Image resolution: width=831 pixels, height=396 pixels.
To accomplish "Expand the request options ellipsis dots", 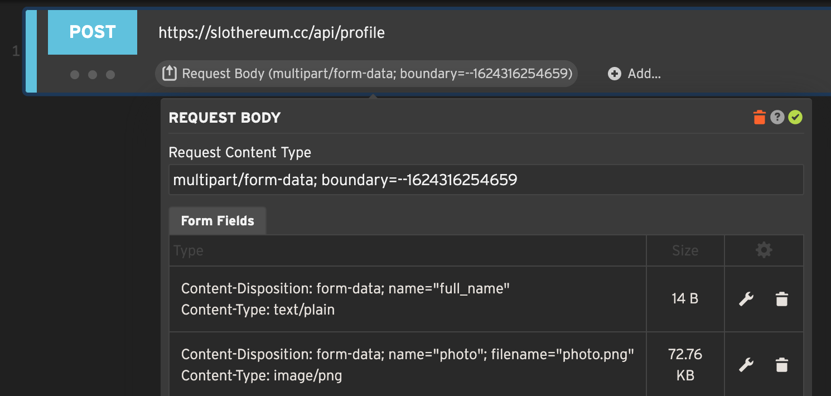I will click(93, 74).
